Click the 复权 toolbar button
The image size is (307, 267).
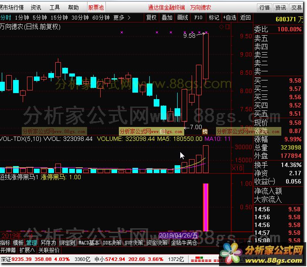point(152,17)
